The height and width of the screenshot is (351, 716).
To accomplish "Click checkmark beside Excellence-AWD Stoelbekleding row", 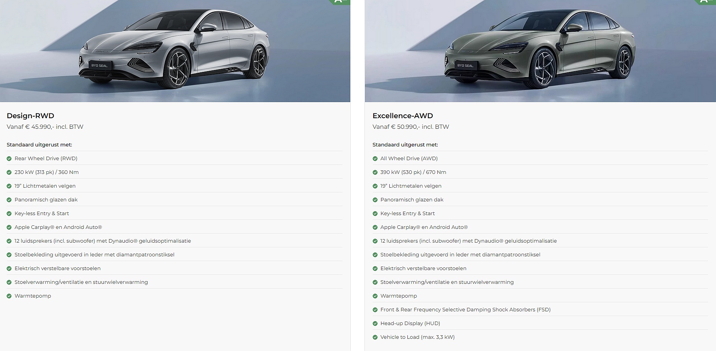I will click(375, 255).
